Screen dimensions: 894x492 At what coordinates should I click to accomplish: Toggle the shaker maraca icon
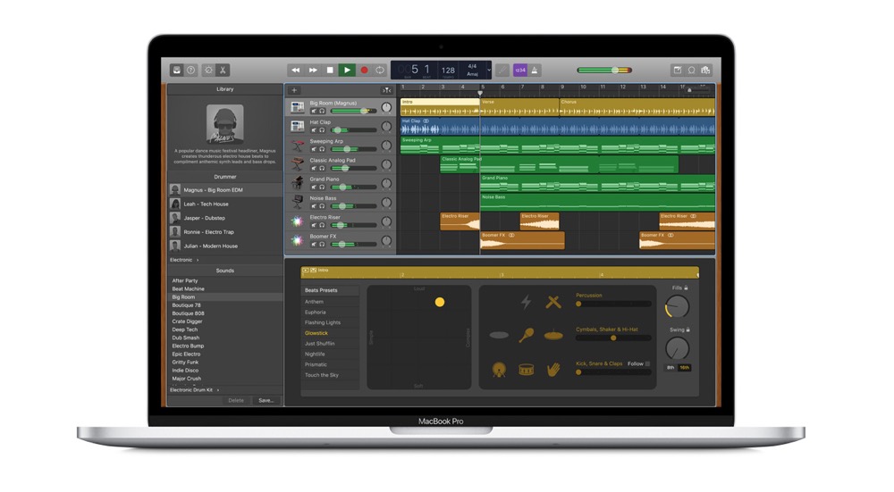[x=527, y=335]
